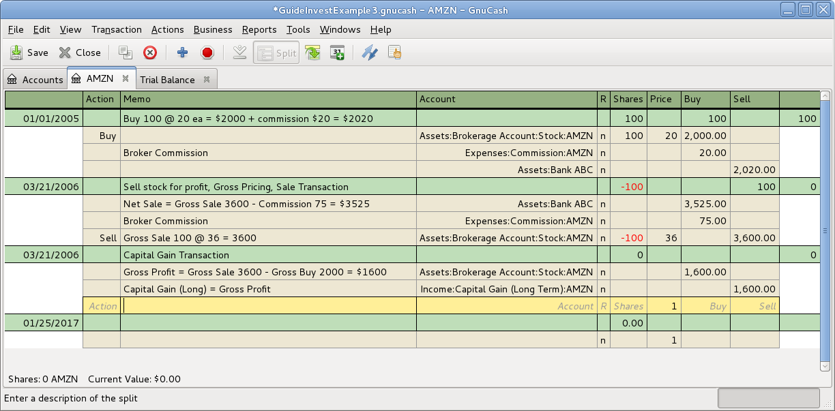The width and height of the screenshot is (835, 411).
Task: Open the Transaction menu
Action: click(x=116, y=29)
